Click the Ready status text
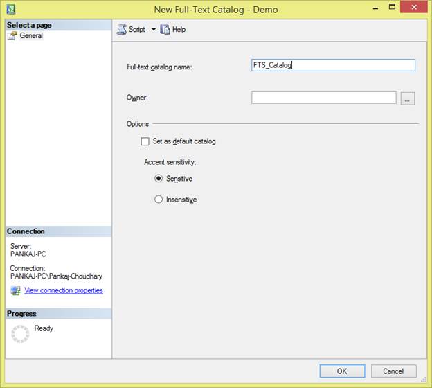The image size is (432, 388). coord(44,328)
